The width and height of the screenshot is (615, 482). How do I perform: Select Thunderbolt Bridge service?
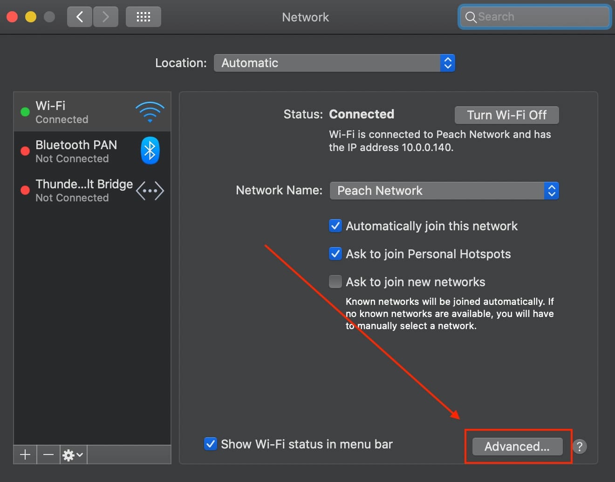pyautogui.click(x=84, y=190)
